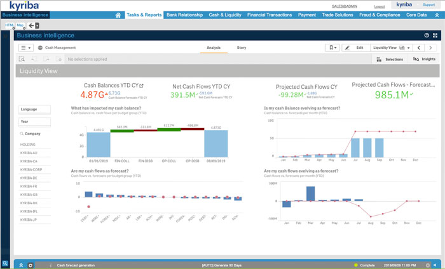Expand the bottom task bar chevrons
The height and width of the screenshot is (269, 445).
click(x=21, y=265)
